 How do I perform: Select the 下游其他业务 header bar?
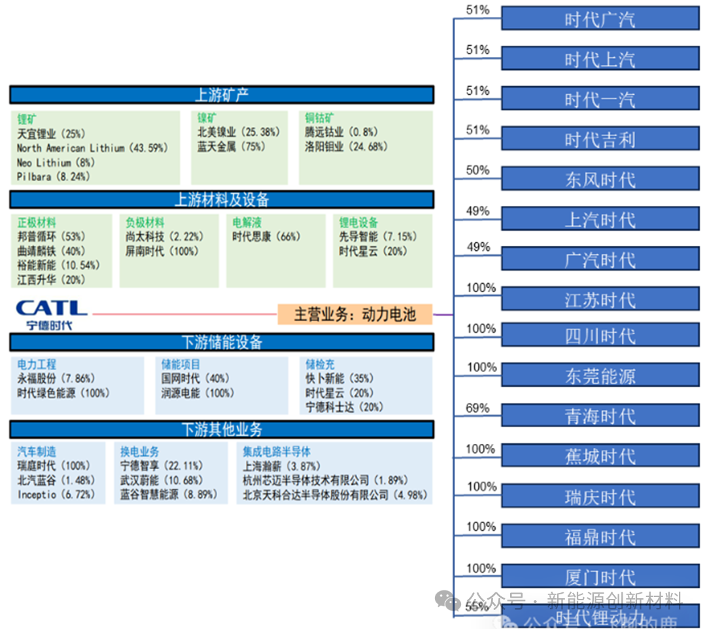tap(222, 430)
